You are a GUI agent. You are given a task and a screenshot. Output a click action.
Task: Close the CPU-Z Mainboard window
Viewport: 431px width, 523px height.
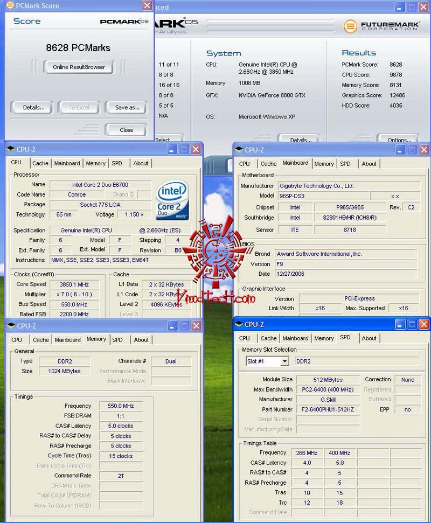click(x=424, y=150)
